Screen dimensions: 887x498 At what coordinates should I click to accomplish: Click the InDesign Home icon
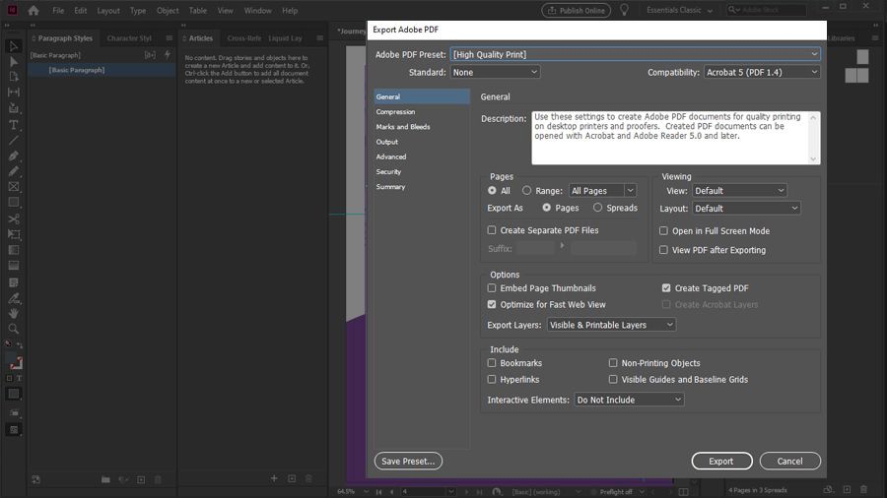pyautogui.click(x=34, y=10)
